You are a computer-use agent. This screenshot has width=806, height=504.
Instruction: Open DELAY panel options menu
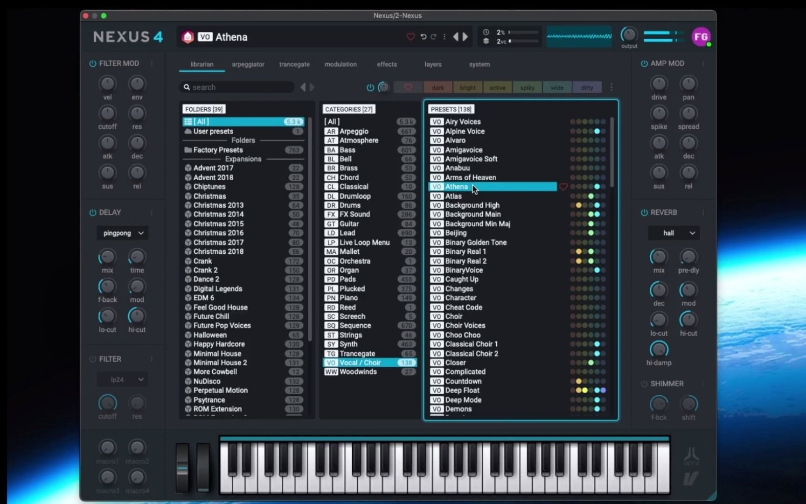(152, 213)
